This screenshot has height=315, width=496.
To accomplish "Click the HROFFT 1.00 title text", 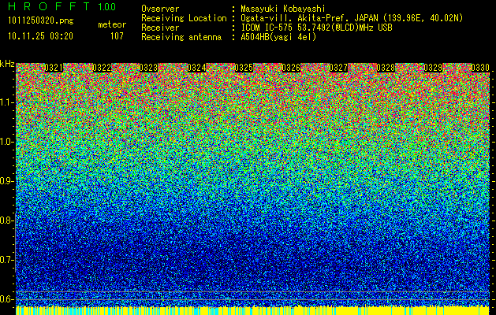I will 62,6.
